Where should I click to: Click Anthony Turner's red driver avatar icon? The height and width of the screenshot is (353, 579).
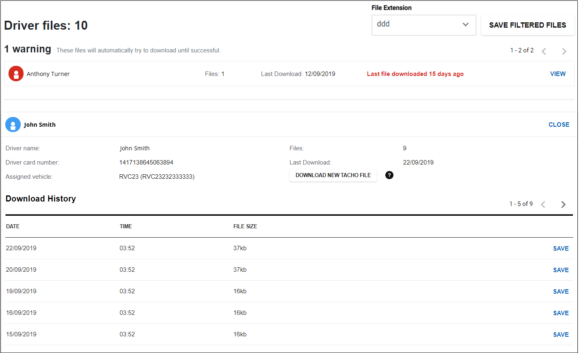(15, 74)
